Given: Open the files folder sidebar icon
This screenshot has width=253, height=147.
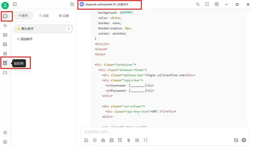Looking at the screenshot, I should (5, 73).
